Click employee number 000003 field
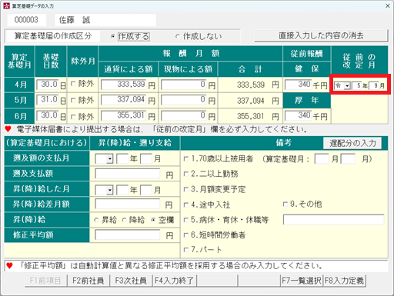Image resolution: width=394 pixels, height=296 pixels. tap(27, 20)
